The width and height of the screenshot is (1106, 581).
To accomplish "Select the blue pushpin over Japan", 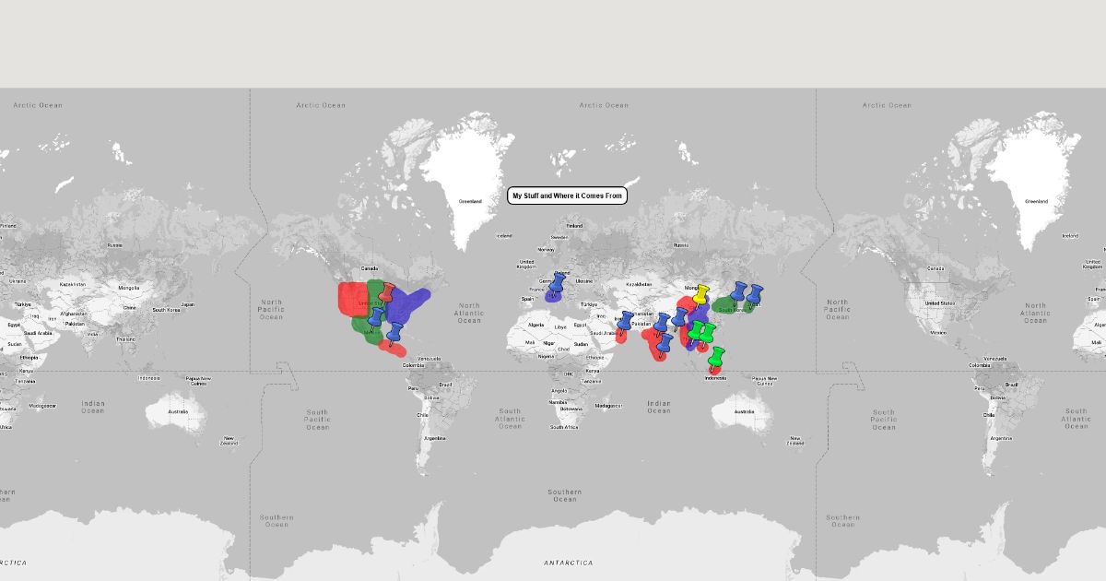I will (x=755, y=292).
